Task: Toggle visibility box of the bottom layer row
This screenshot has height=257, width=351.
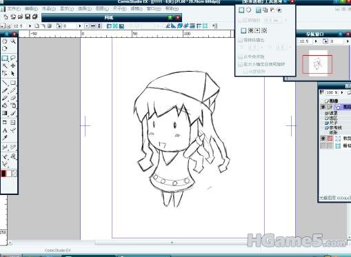Action: [x=323, y=145]
